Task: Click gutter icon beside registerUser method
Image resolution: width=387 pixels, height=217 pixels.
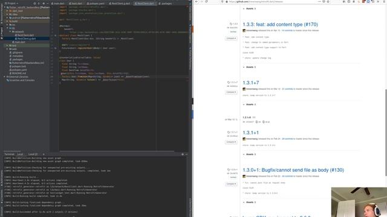Action: pos(55,48)
